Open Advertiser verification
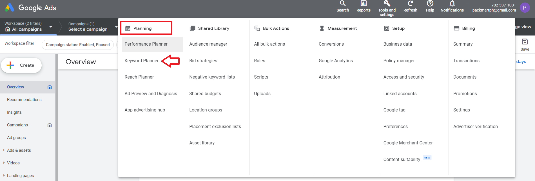The width and height of the screenshot is (535, 181). [475, 126]
